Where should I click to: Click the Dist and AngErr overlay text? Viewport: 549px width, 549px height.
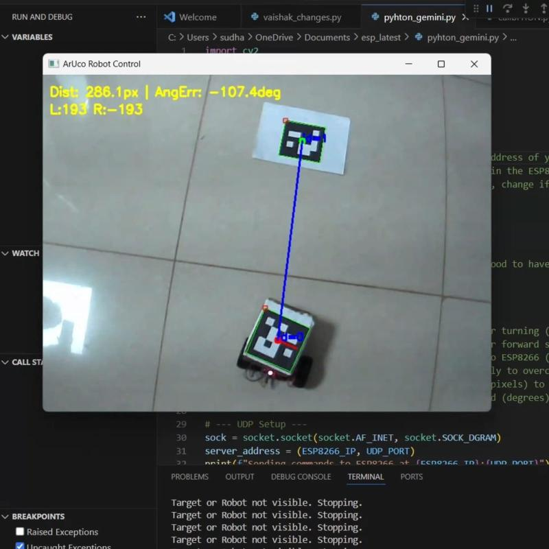(x=165, y=93)
